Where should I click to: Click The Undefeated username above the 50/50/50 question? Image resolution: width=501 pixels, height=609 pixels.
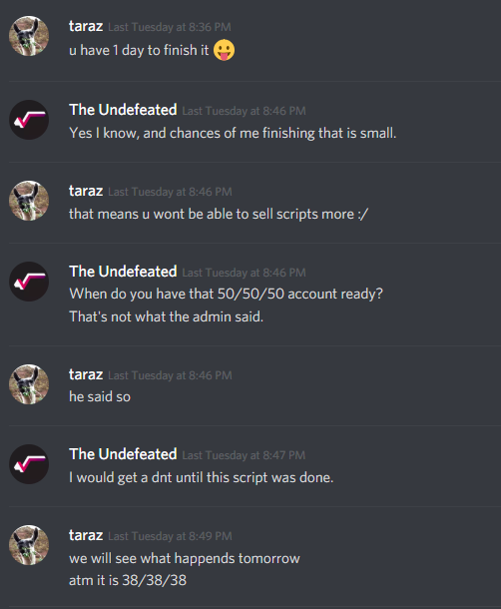click(x=123, y=272)
